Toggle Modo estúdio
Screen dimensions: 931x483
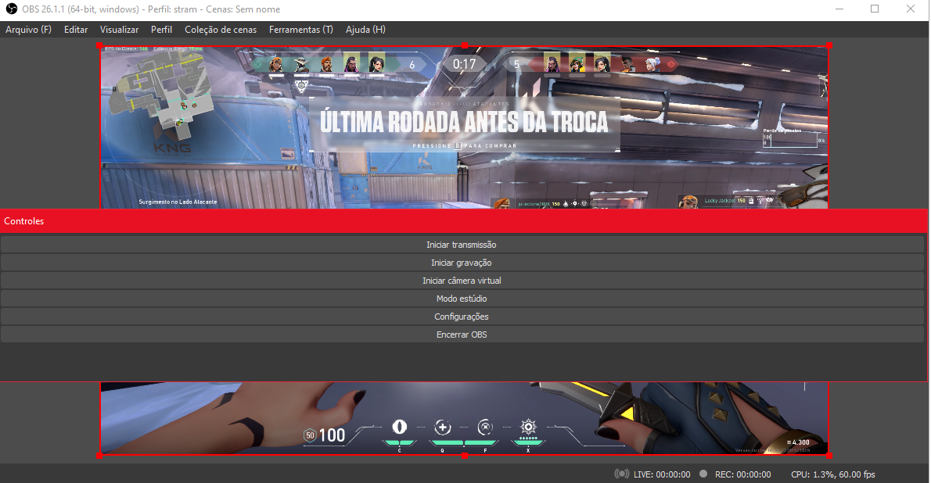tap(462, 299)
